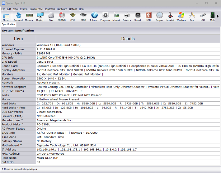The image size is (221, 173).
Task: Select '5 Button Wheel Mouse Present' value
Action: (58, 99)
